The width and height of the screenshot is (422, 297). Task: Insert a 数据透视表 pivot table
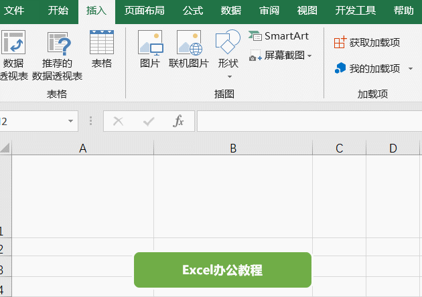point(13,55)
